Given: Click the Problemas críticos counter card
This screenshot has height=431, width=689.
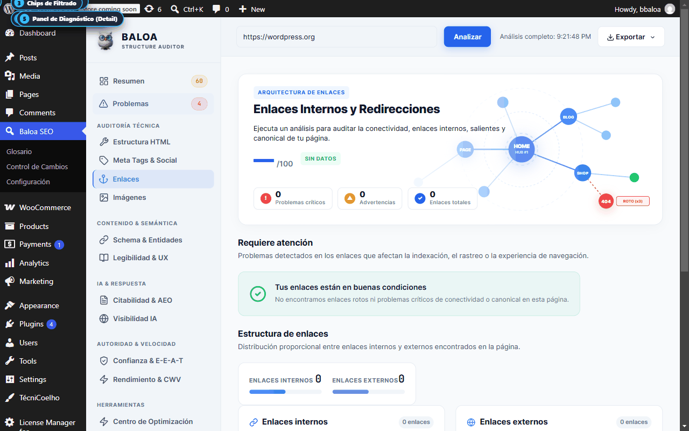Looking at the screenshot, I should [293, 198].
